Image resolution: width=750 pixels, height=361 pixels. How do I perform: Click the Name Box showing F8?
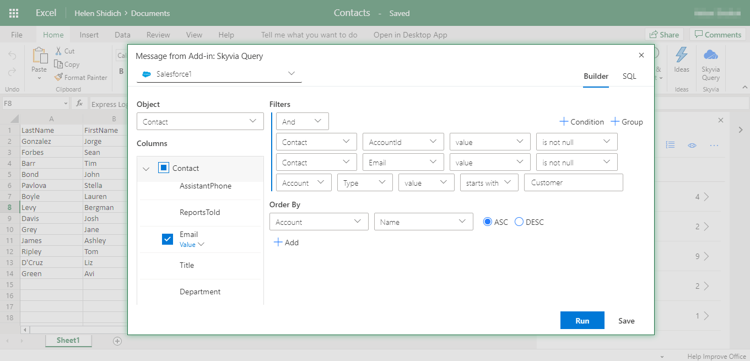pyautogui.click(x=32, y=103)
